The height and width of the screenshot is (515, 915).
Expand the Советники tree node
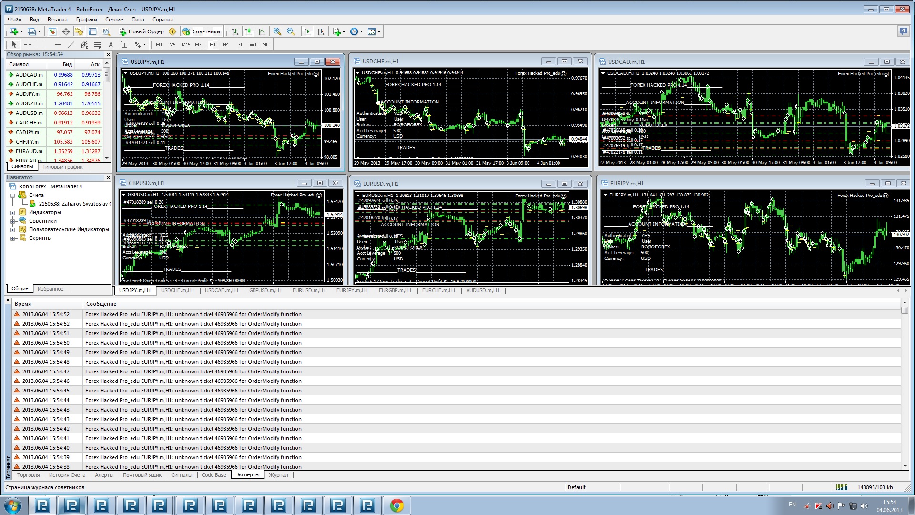pos(13,221)
